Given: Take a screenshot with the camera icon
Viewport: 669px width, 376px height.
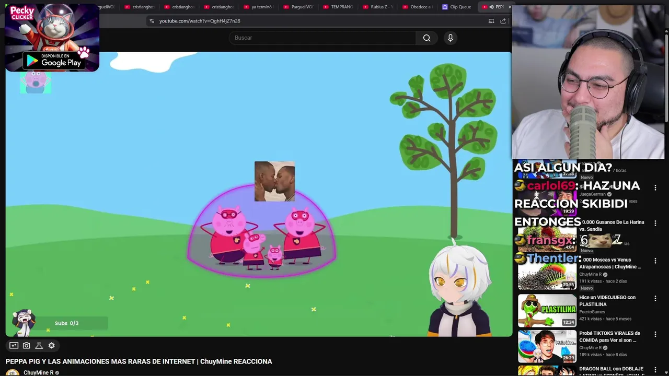Looking at the screenshot, I should [x=27, y=345].
